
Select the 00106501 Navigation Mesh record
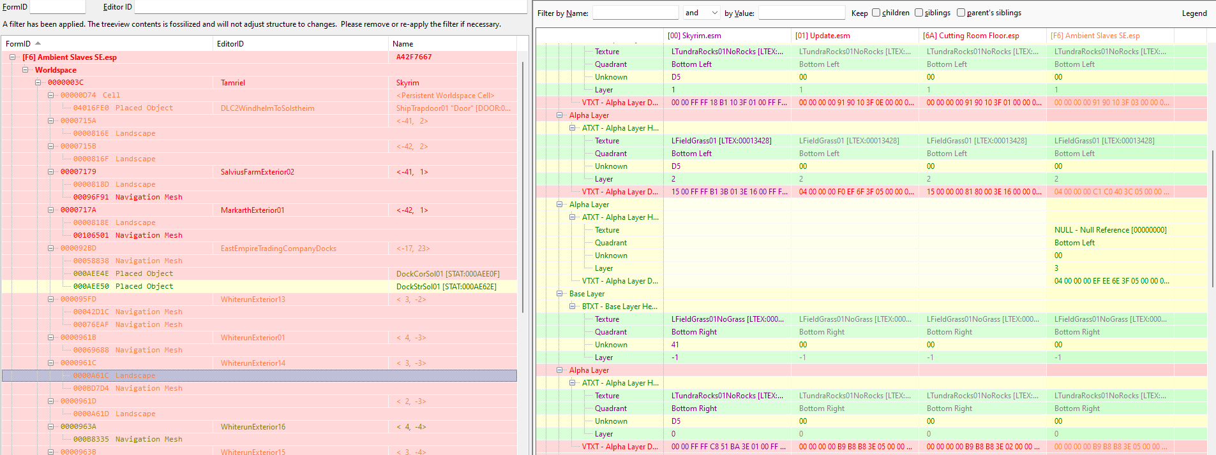click(259, 235)
